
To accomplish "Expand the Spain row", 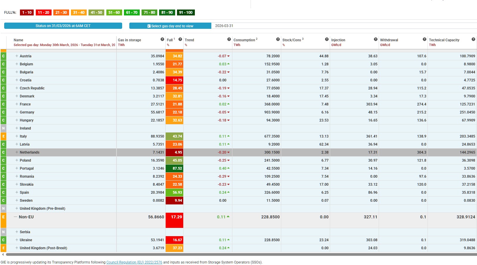I will pyautogui.click(x=17, y=192).
